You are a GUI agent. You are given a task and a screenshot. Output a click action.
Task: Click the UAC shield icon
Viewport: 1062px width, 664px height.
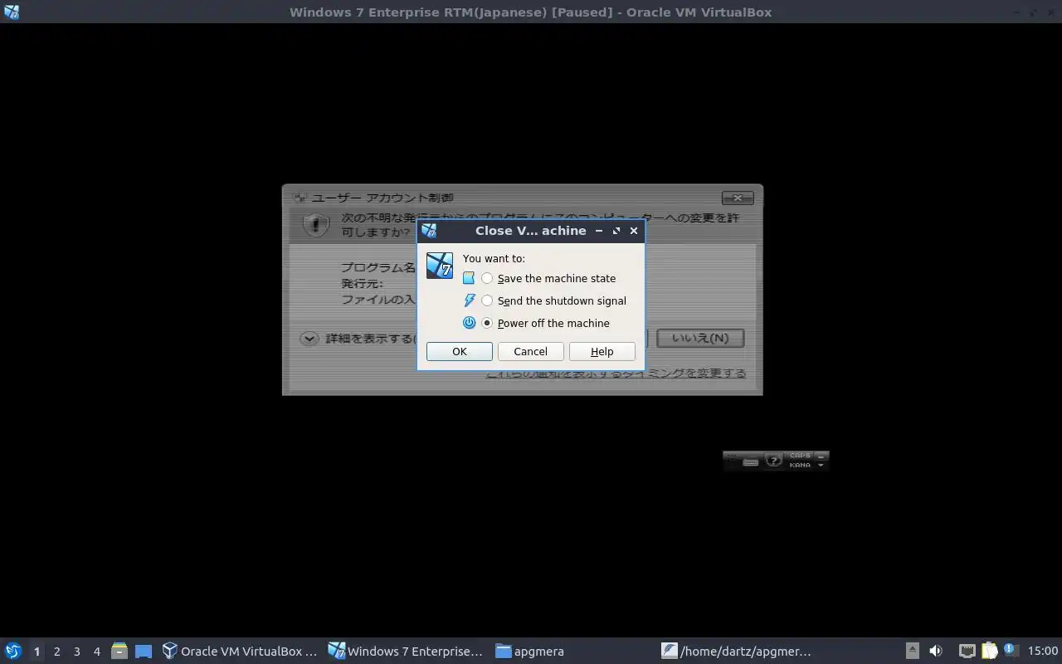(x=316, y=224)
